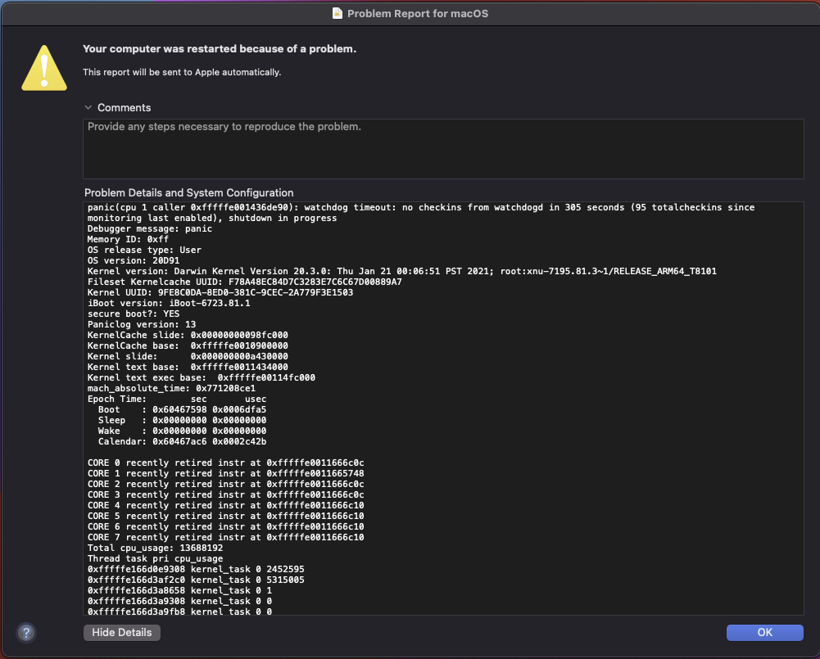Click the 'KernelCache slide' line
Screen dimensions: 820x659
pos(188,335)
